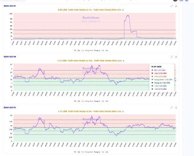Image resolution: width=194 pixels, height=156 pixels.
Task: Click the user avatar at top right
Action: tap(175, 1)
